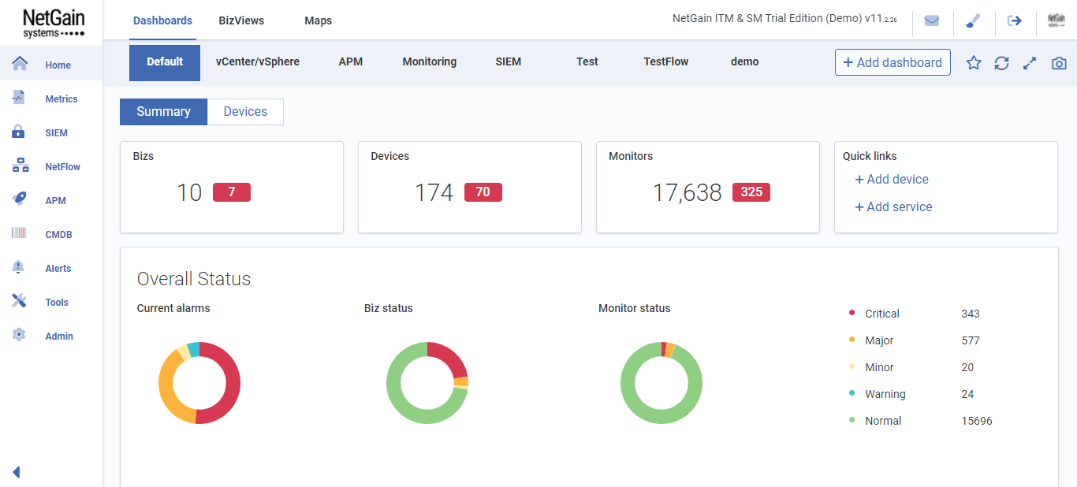Click the NetFlow label in the sidebar
Viewport: 1077px width, 487px height.
[63, 167]
